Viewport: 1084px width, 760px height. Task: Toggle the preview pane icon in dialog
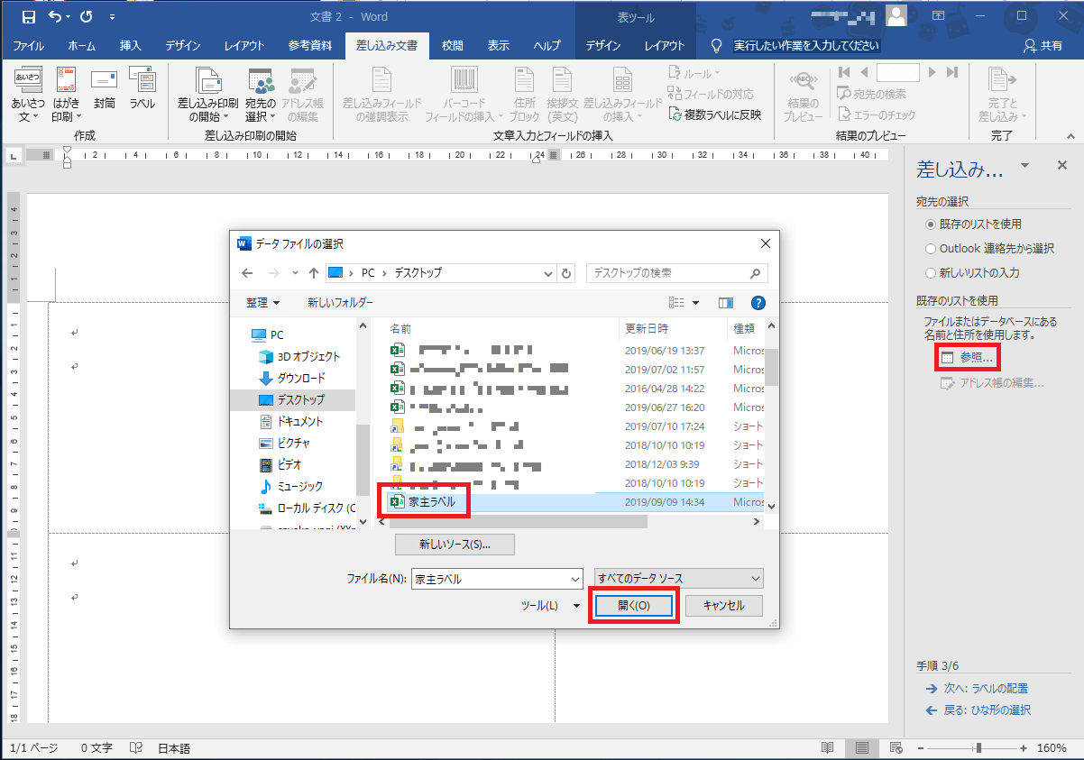click(726, 303)
